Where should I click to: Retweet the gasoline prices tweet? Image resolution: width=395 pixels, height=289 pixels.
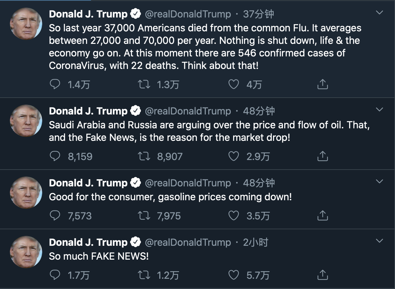click(143, 216)
